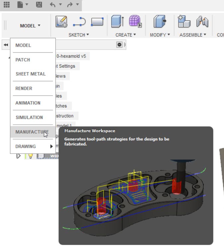Open the data panel grid icon
Image resolution: width=224 pixels, height=250 pixels.
7,4
